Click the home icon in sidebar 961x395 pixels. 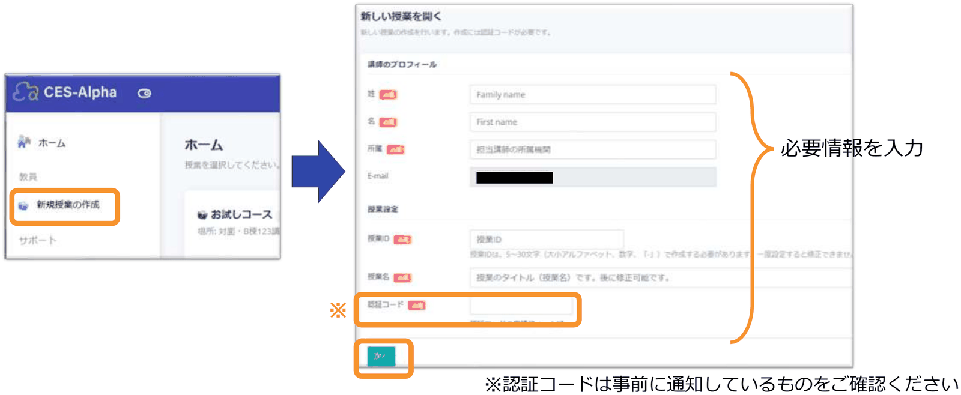point(23,142)
